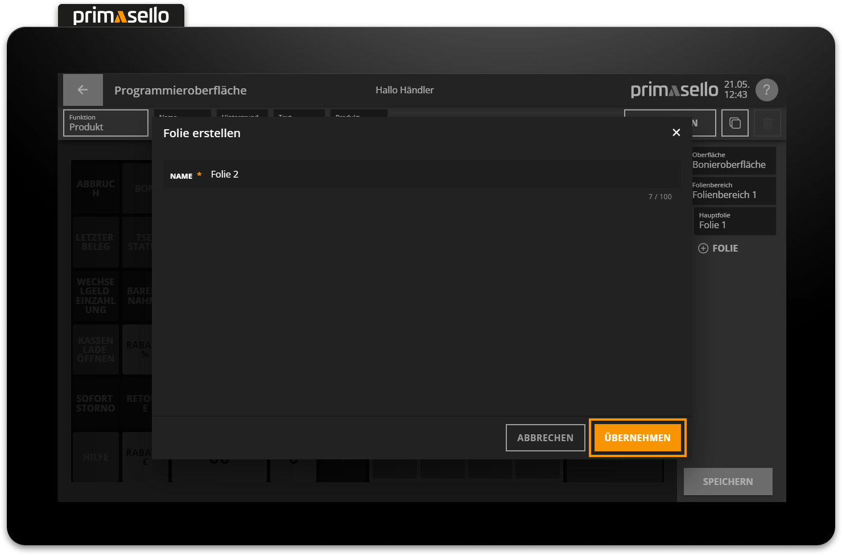This screenshot has width=842, height=555.
Task: Click the WECHSELGELD EINZAHLUNG tile
Action: pyautogui.click(x=96, y=295)
